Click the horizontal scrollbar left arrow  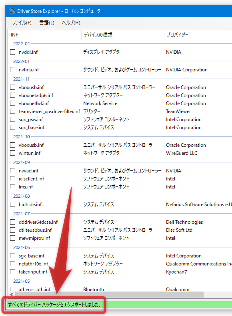coord(12,294)
